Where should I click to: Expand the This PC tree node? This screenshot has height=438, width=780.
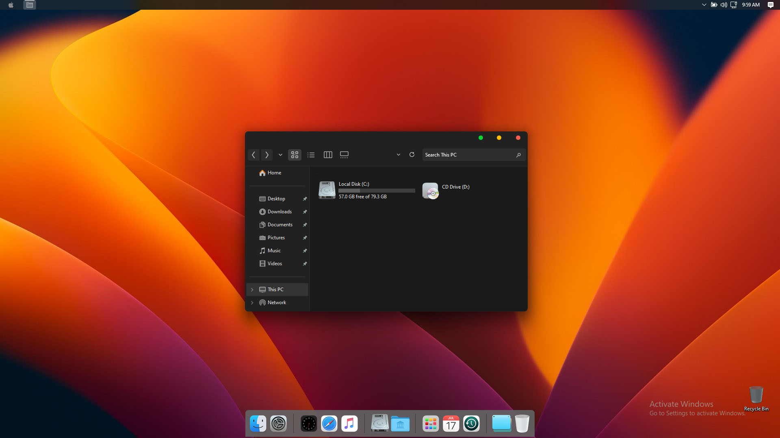point(252,290)
